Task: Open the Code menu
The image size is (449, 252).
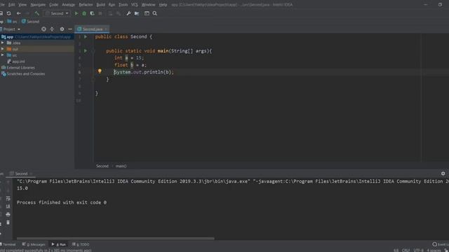Action: pyautogui.click(x=54, y=5)
